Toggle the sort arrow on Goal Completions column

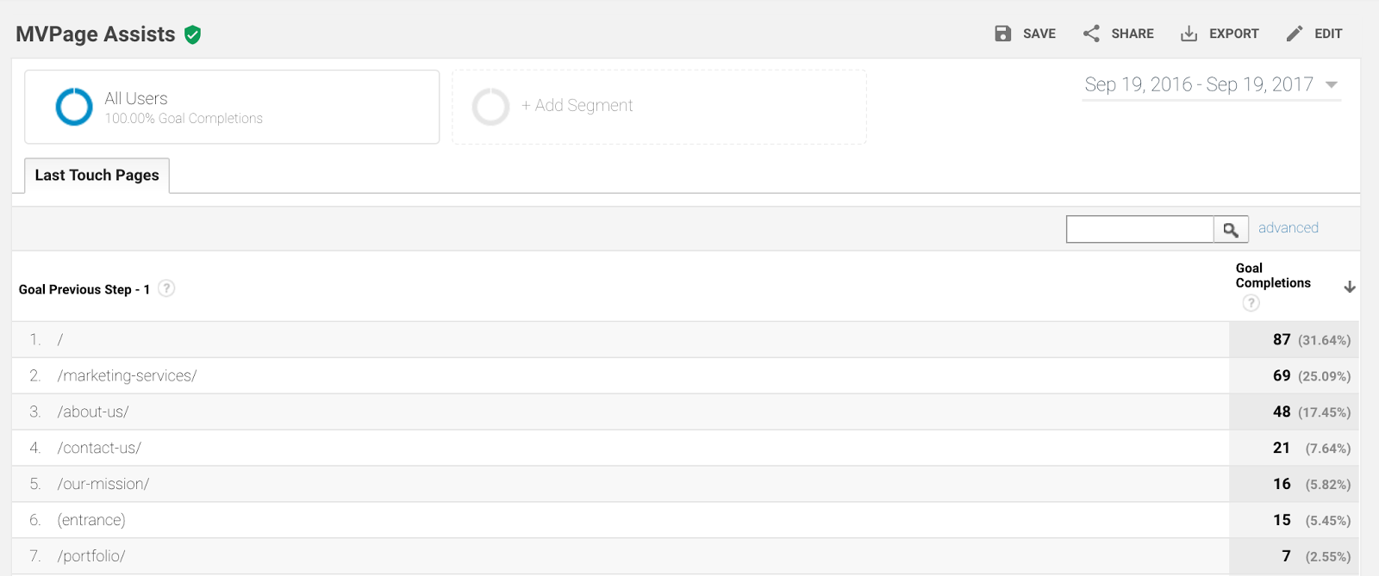tap(1348, 286)
